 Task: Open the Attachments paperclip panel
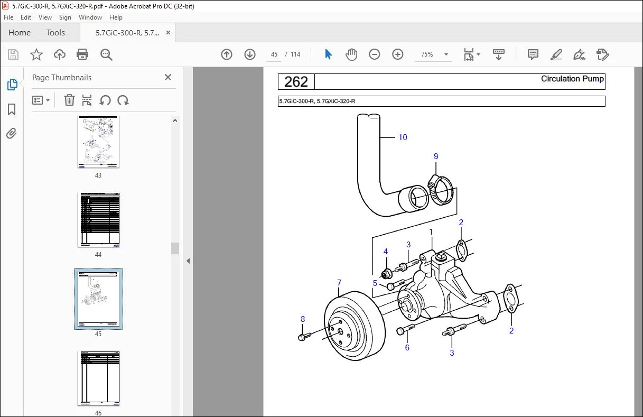coord(12,133)
